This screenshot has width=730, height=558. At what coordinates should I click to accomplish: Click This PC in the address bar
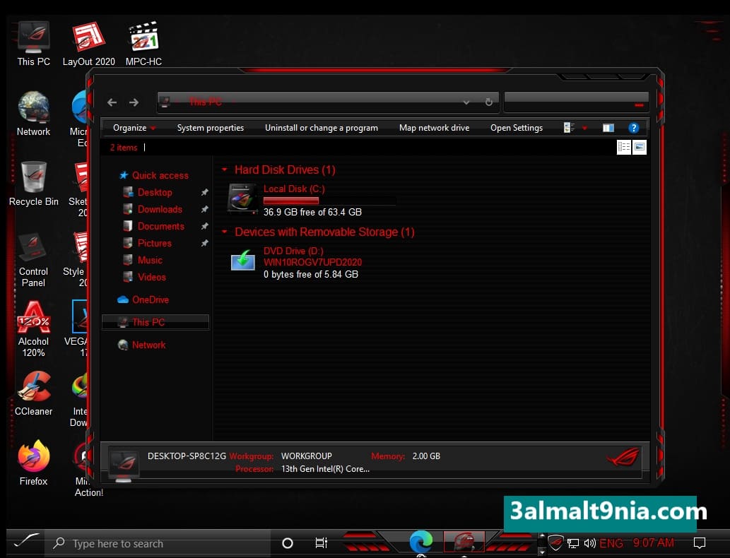point(206,102)
